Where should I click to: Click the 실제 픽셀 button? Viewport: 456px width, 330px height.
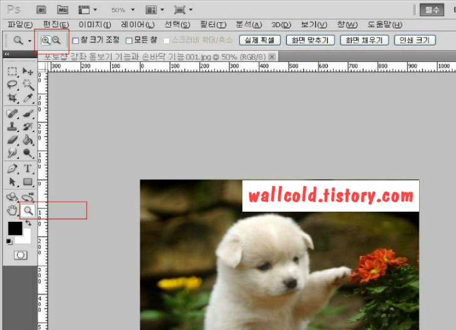(x=260, y=40)
